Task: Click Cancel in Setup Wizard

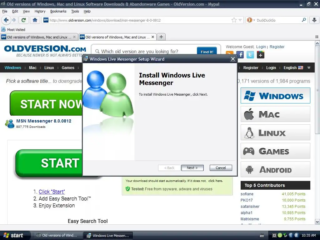Action: (221, 168)
